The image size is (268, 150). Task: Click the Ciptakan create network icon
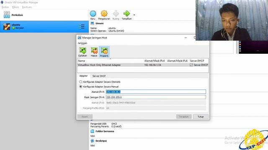83,51
